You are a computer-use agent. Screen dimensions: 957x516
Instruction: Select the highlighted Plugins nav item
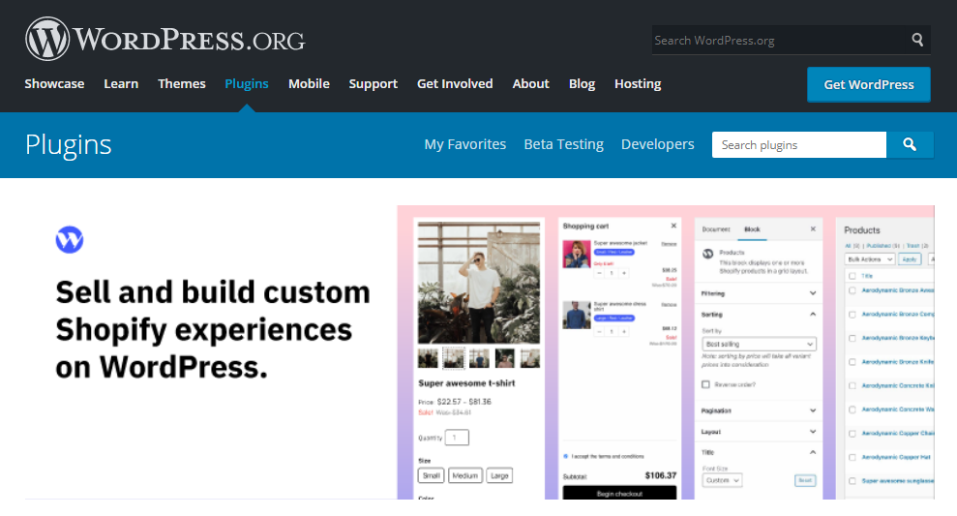coord(247,83)
